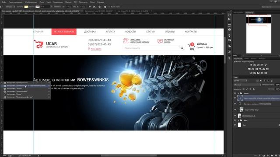Click the stroke color swatch in options bar
Viewport: 280px width, 157px height.
coord(38,7)
